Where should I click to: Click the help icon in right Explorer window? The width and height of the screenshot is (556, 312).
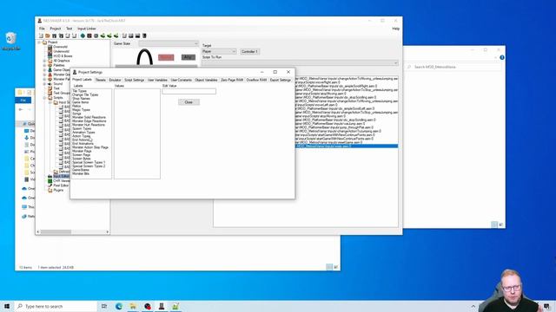[x=502, y=57]
